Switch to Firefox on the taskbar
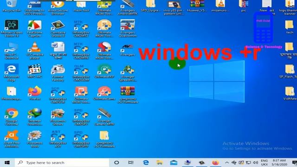297x167 pixels. [x=215, y=162]
